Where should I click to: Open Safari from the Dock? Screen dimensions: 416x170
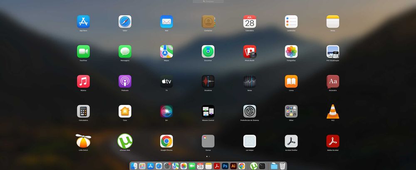pyautogui.click(x=158, y=166)
